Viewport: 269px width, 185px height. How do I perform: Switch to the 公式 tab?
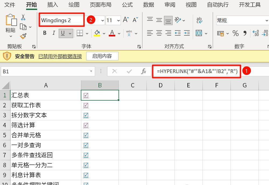click(x=127, y=5)
